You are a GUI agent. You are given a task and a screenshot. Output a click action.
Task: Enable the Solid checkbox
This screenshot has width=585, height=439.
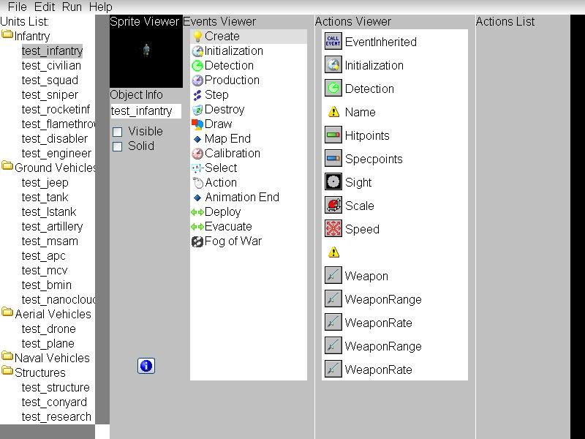(118, 146)
